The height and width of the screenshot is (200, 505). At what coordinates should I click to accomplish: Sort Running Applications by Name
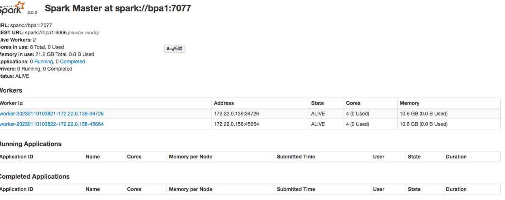pyautogui.click(x=93, y=157)
